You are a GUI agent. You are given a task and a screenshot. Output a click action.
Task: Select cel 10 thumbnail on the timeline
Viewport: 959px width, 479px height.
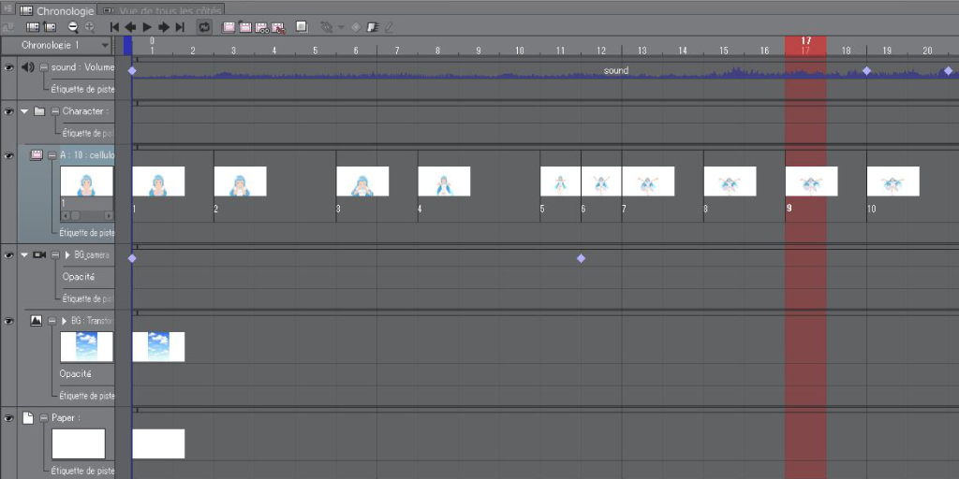point(893,181)
